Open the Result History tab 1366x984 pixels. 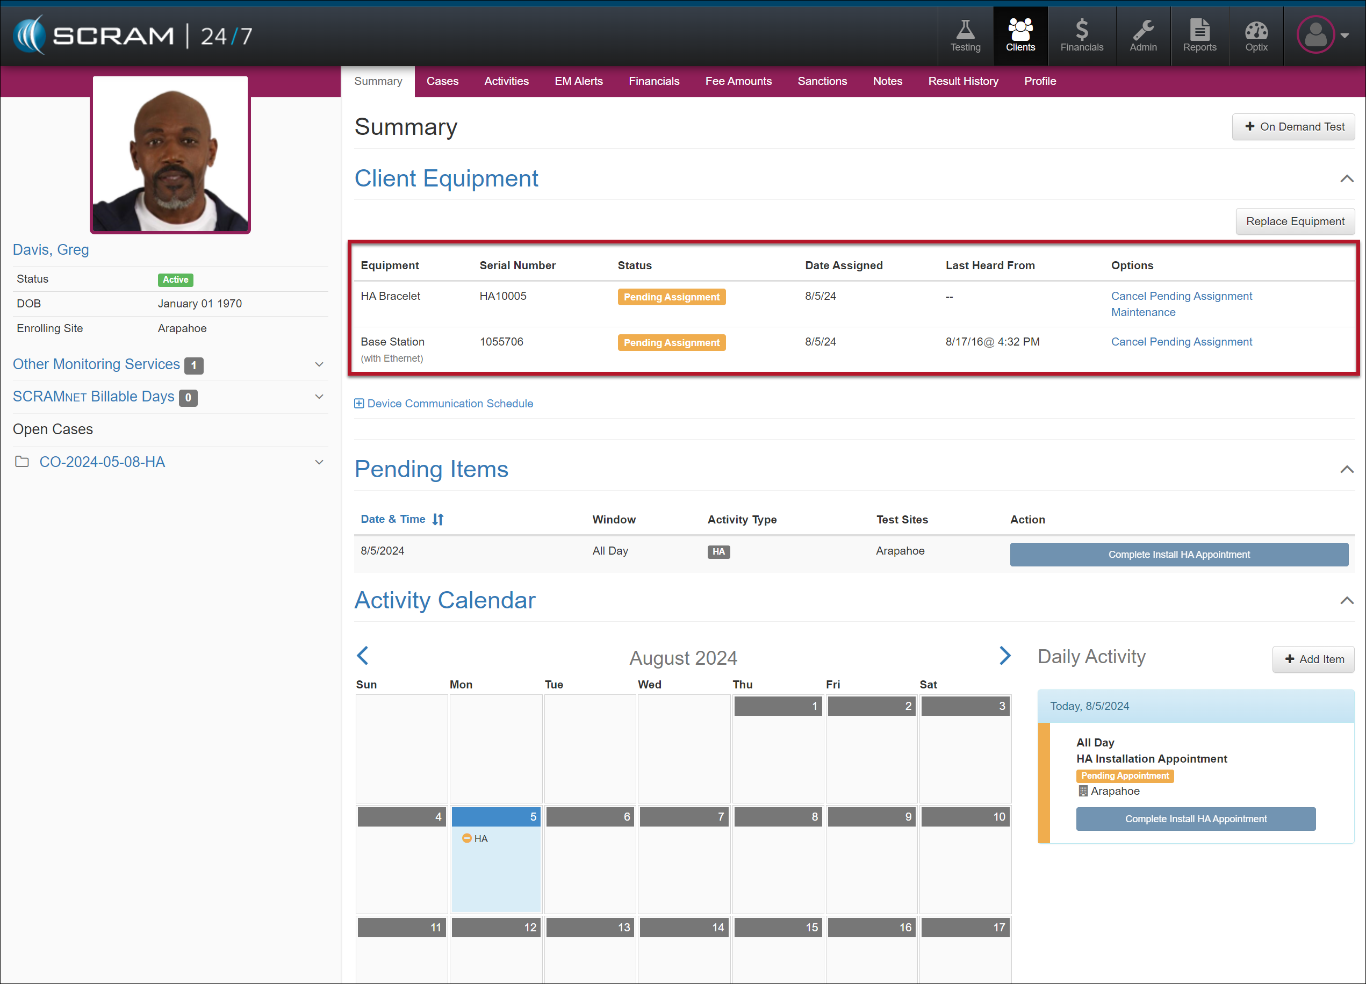coord(962,81)
